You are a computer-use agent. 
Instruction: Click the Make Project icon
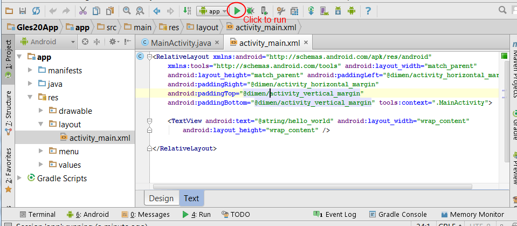[x=187, y=10]
